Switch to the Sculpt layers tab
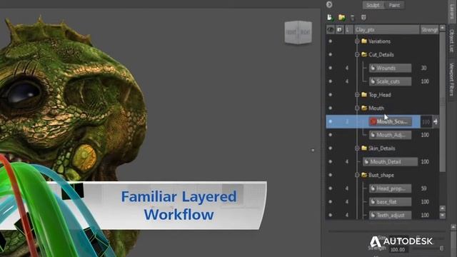The image size is (457, 257). (x=373, y=5)
